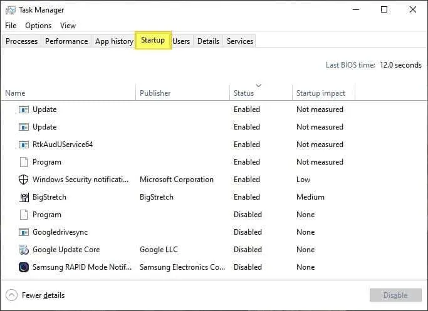Click the Disable button

tap(395, 295)
